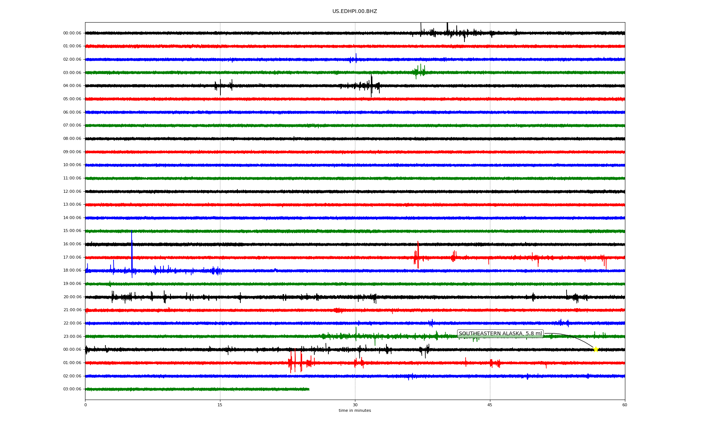Click the US.EDHPI.00.BHZ plot title
This screenshot has height=444, width=710.
[354, 11]
